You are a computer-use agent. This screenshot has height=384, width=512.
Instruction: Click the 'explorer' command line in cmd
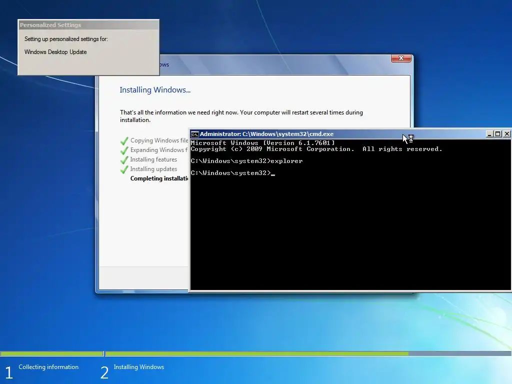tap(246, 161)
